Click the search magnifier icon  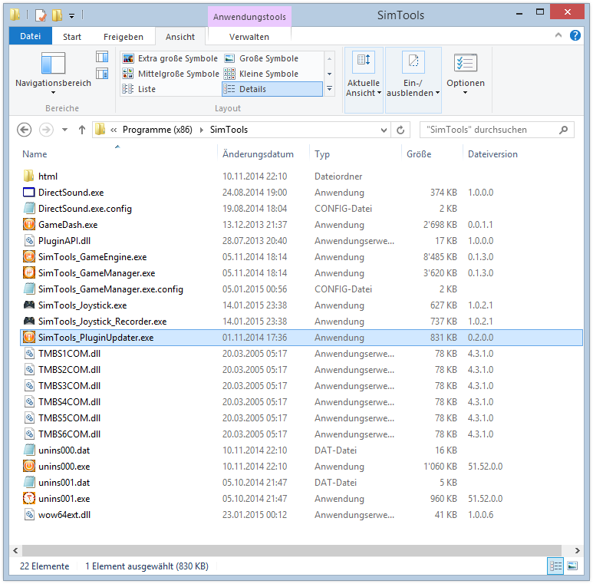564,130
